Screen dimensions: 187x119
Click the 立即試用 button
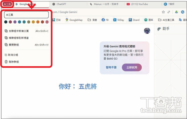[x=132, y=67]
